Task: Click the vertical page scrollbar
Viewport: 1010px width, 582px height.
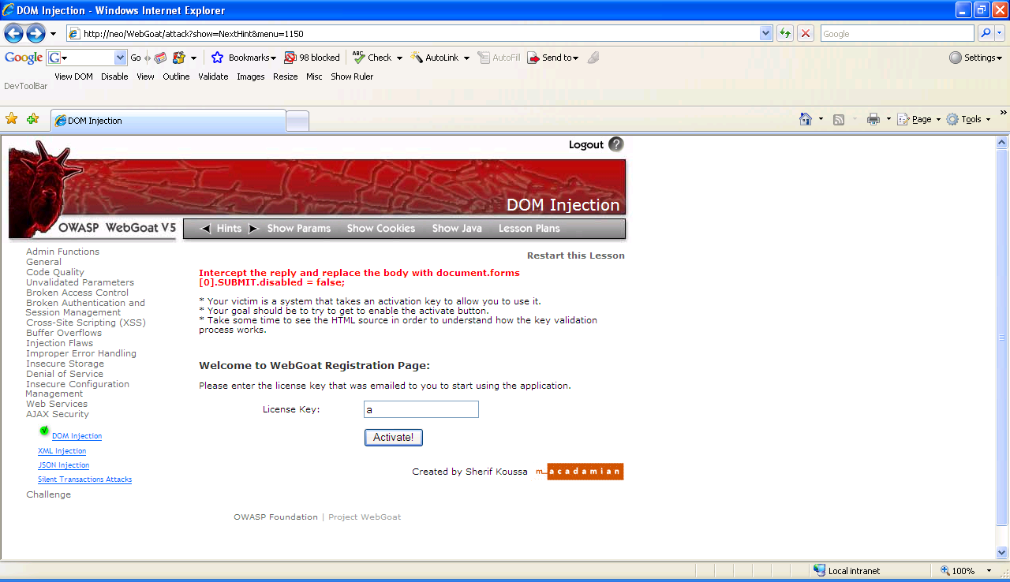Action: coord(1002,339)
